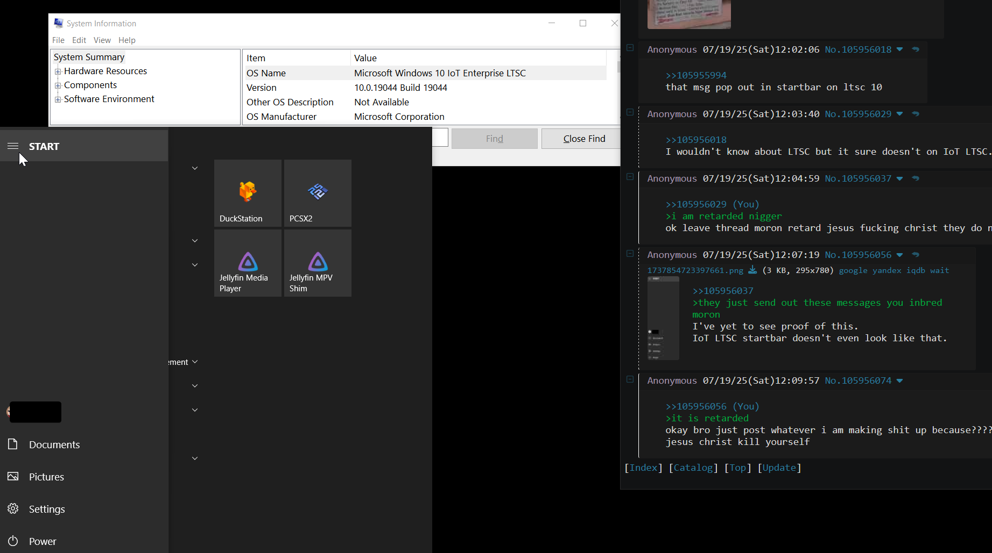992x553 pixels.
Task: Hide post No.105956029 using its minus box
Action: pyautogui.click(x=630, y=112)
